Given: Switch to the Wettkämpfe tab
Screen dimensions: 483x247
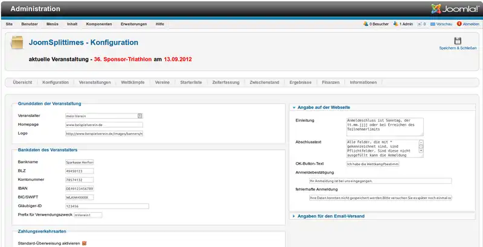Looking at the screenshot, I should (x=133, y=83).
